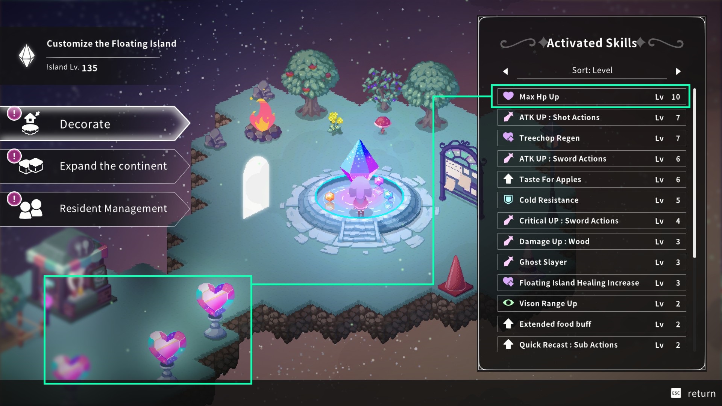The width and height of the screenshot is (722, 406).
Task: Select the Ghost Slayer skill row
Action: 592,262
